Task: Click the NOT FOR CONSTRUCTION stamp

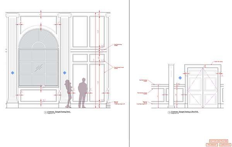Action: tap(218, 141)
